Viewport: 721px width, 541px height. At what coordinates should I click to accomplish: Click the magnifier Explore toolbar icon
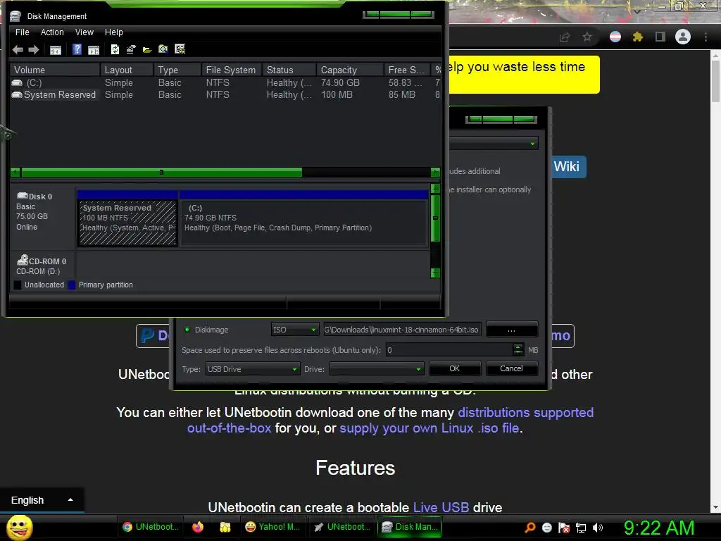pos(163,49)
